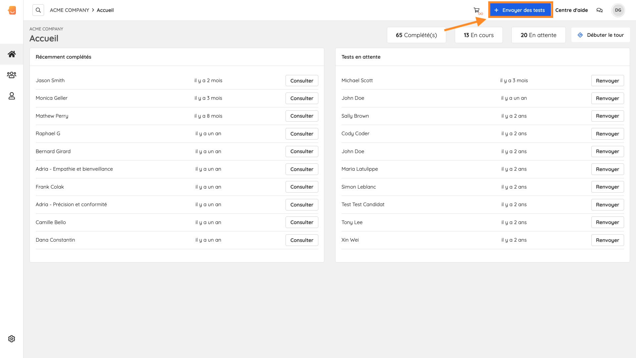Click Envoyer des tests button
Screen dimensions: 636x358
point(520,10)
